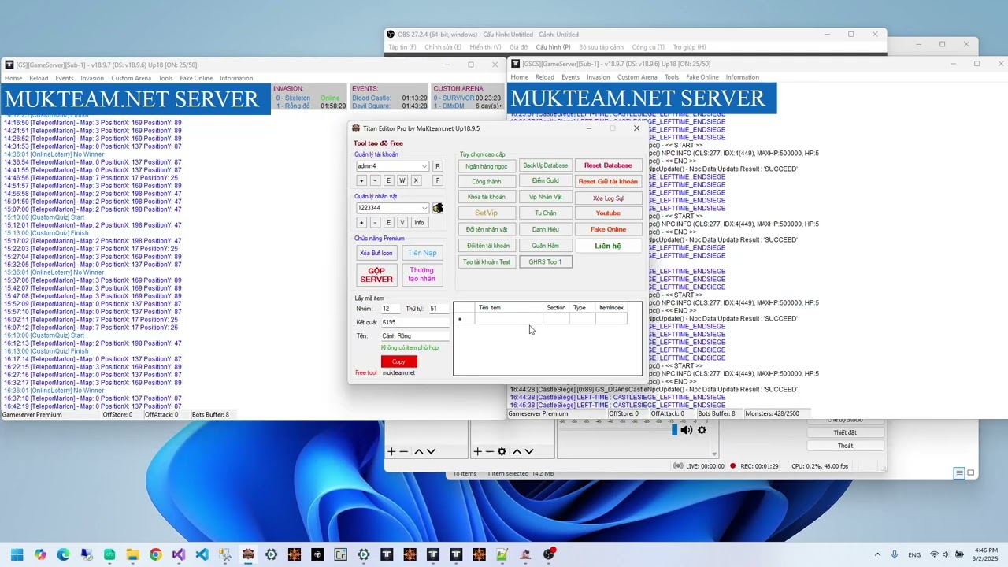Click the character avatar icon beside 1223344
The image size is (1008, 567).
pyautogui.click(x=438, y=208)
